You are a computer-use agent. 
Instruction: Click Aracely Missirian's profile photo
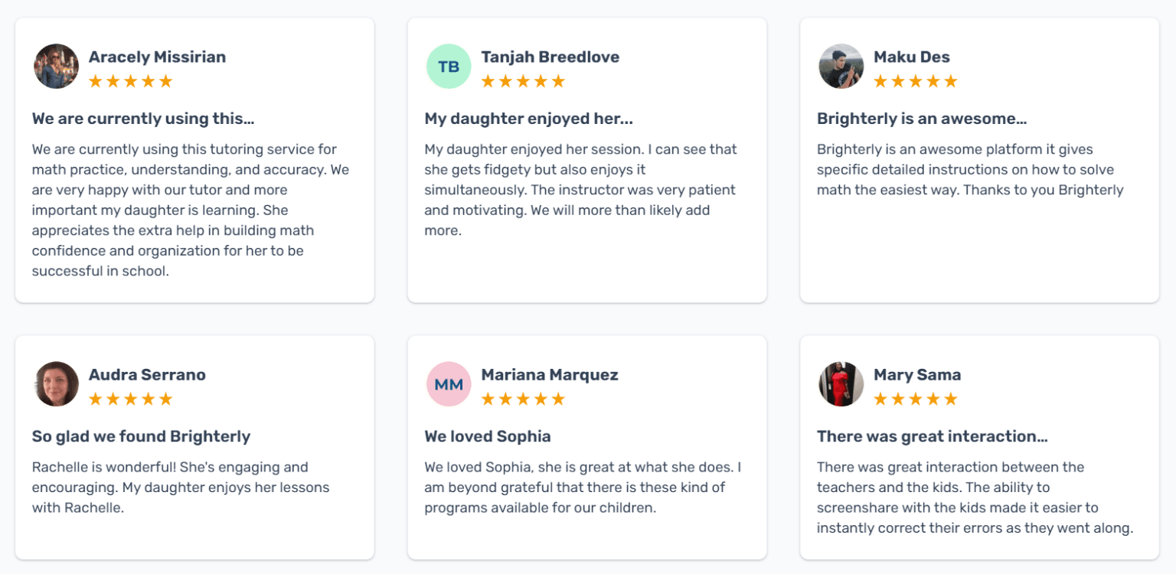pyautogui.click(x=57, y=67)
